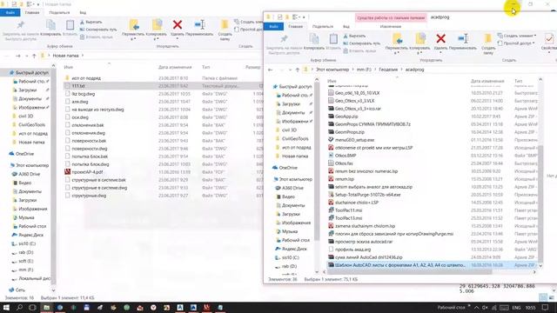Open the recent locations dropdown in acadprog navigation
The image size is (557, 313).
coord(290,70)
